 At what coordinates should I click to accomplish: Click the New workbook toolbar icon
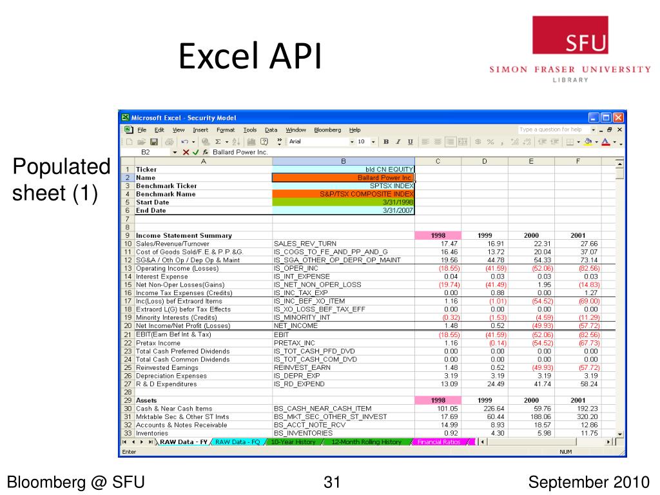pos(130,142)
